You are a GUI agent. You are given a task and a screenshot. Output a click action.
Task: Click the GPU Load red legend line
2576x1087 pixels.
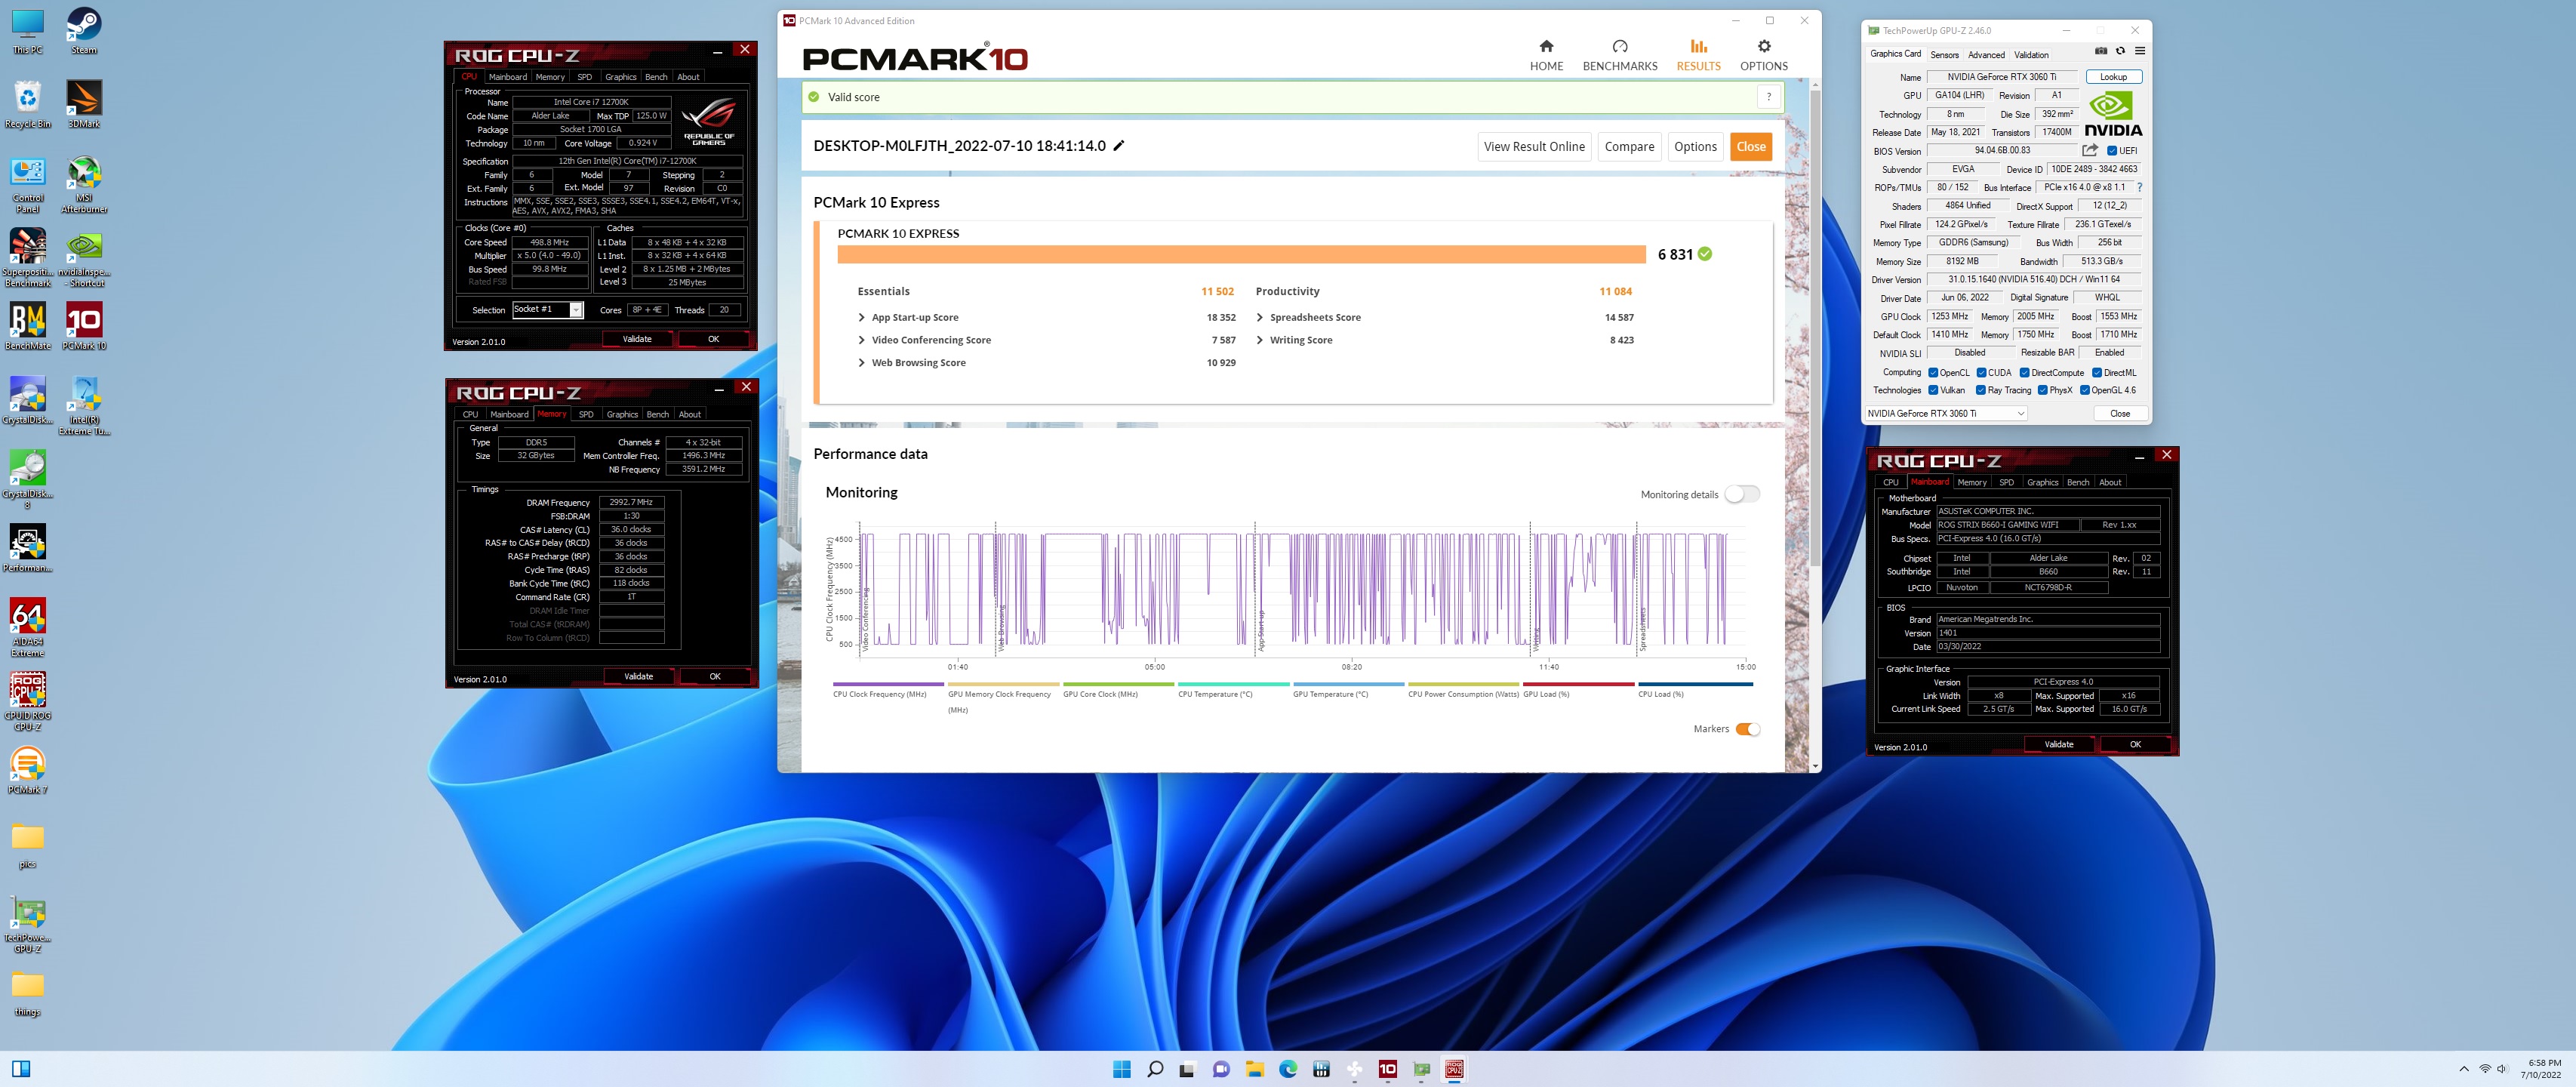(1578, 684)
